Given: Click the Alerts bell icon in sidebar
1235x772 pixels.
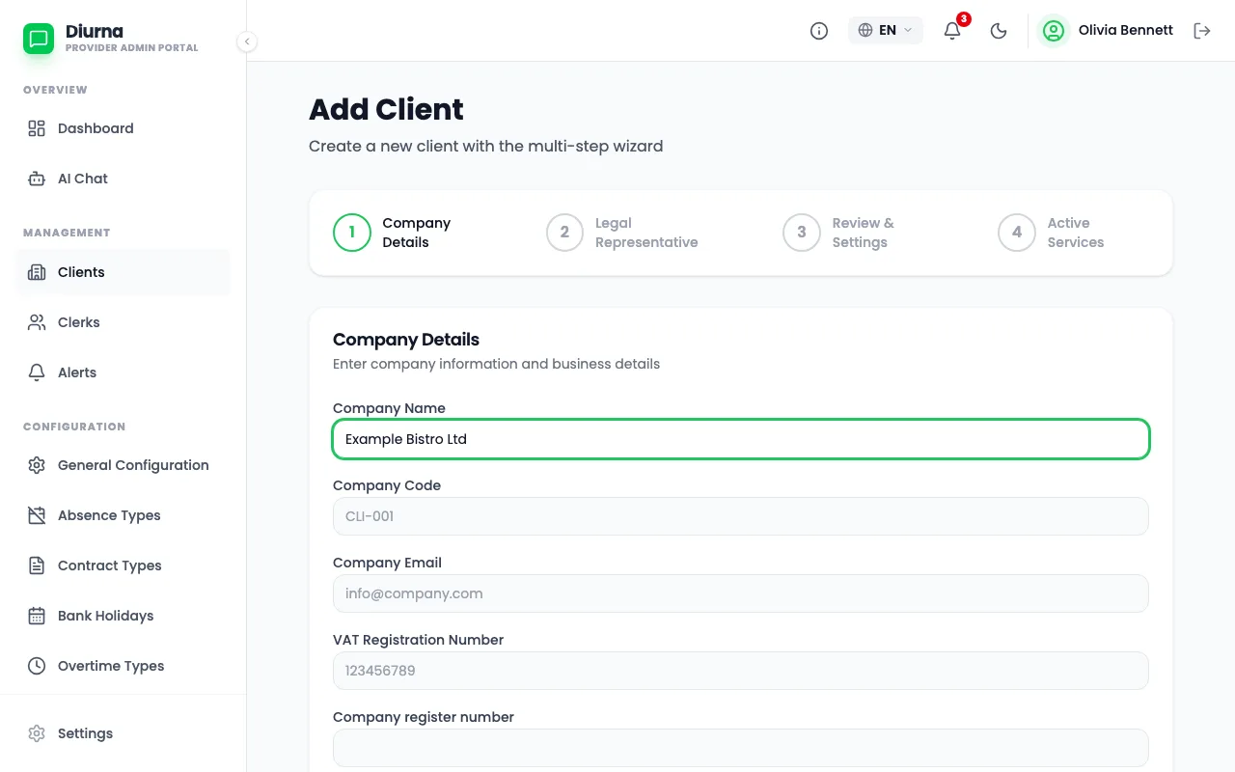Looking at the screenshot, I should click(37, 372).
